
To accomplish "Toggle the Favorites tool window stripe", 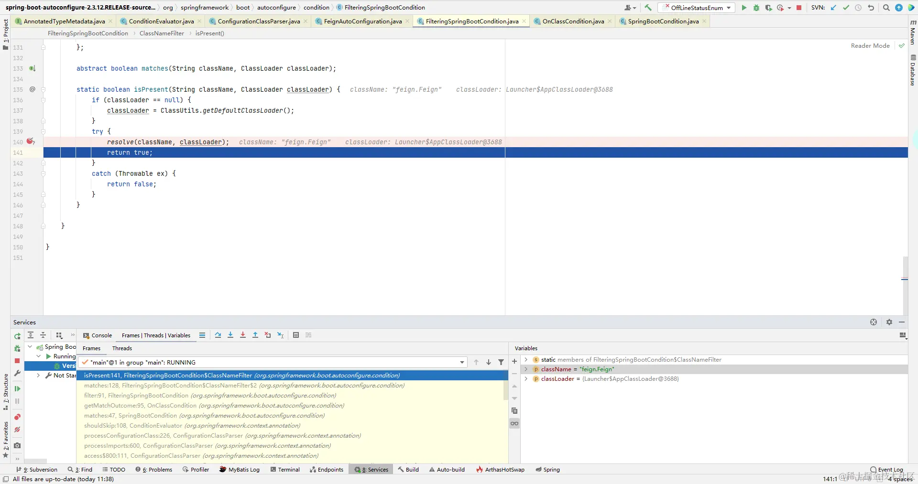I will 6,440.
